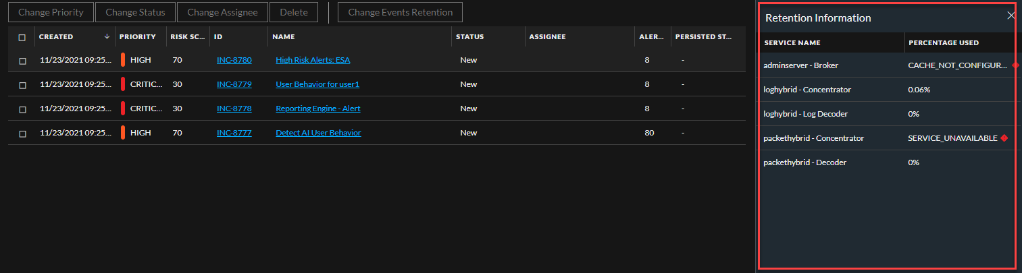This screenshot has height=273, width=1022.
Task: Click the red warning diamond for adminserver Broker
Action: point(1015,65)
